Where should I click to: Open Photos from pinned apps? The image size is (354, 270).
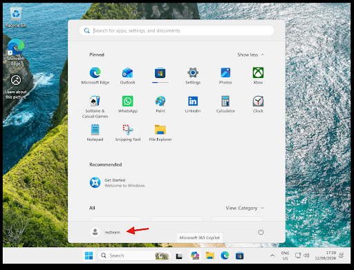point(225,76)
